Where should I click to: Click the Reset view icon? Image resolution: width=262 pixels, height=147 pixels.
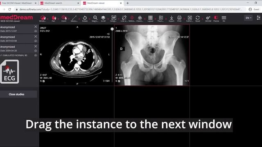pyautogui.click(x=197, y=18)
